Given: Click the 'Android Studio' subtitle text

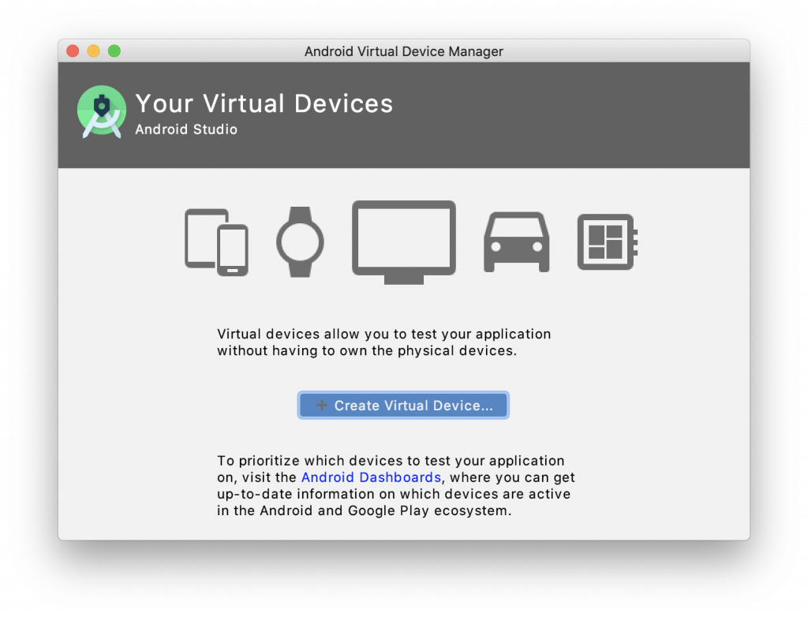Looking at the screenshot, I should [x=186, y=129].
